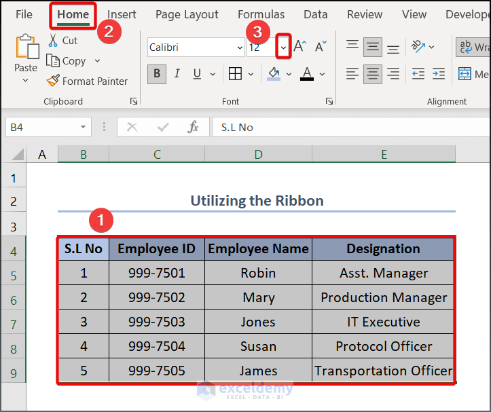Screen dimensions: 491x412
Task: Select the Protocol Officer cell
Action: pyautogui.click(x=383, y=346)
